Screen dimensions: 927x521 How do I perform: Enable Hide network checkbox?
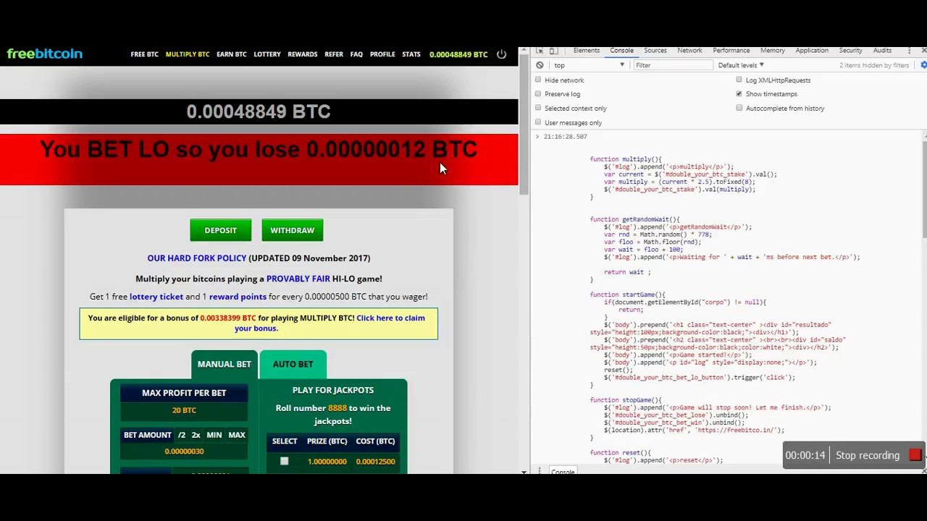click(538, 80)
